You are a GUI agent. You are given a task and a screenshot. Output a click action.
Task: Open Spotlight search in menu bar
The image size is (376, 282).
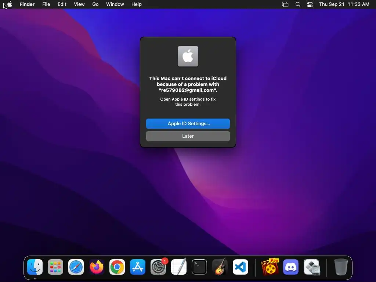click(297, 4)
